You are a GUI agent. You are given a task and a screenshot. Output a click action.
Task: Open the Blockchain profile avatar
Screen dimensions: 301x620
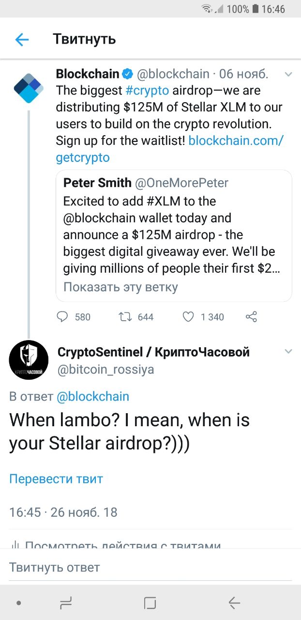29,88
